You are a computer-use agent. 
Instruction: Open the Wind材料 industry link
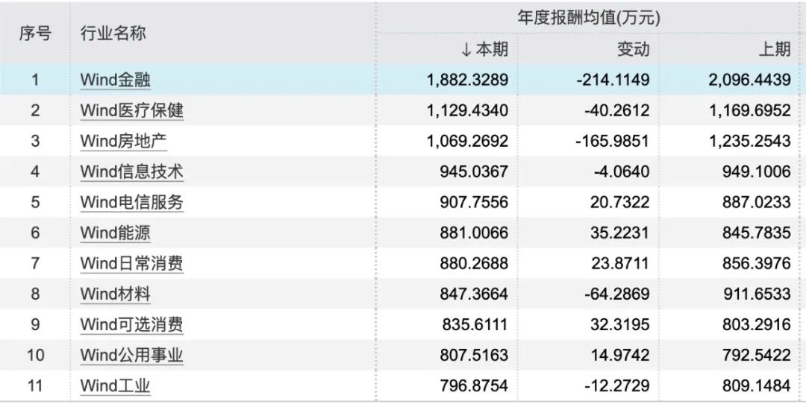tap(115, 294)
